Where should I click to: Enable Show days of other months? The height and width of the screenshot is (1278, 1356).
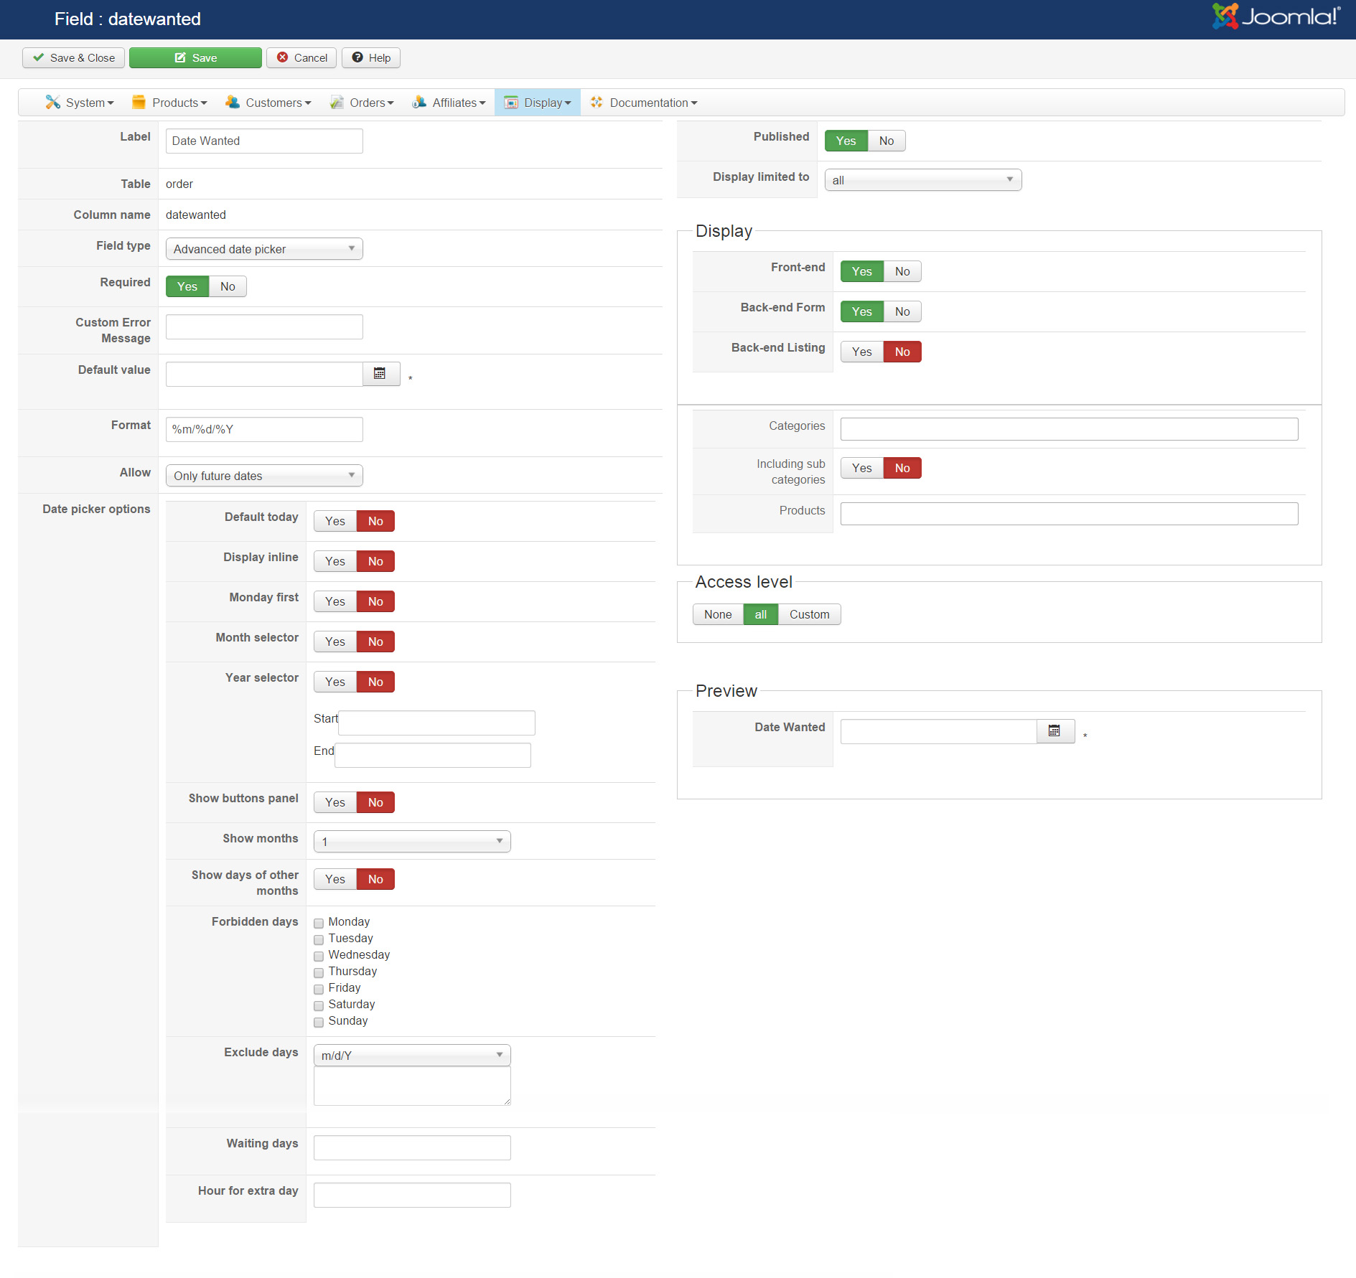click(x=335, y=879)
